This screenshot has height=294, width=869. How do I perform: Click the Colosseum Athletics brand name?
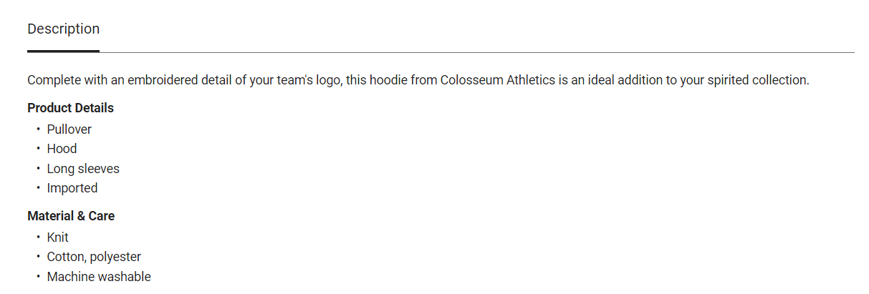[498, 80]
